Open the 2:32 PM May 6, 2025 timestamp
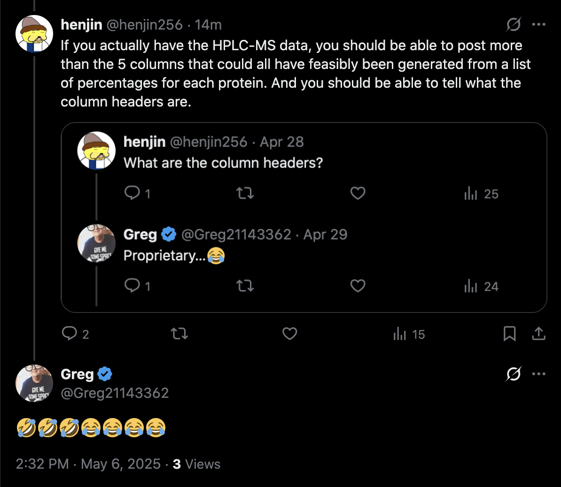The height and width of the screenshot is (487, 561). pyautogui.click(x=88, y=464)
